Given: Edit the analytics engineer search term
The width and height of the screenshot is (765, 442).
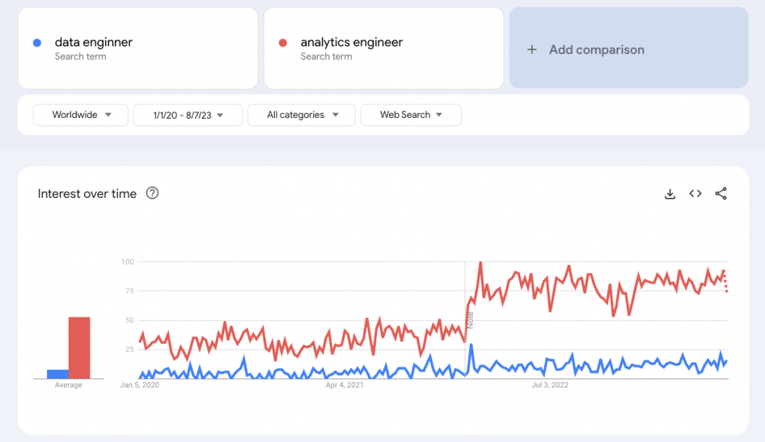Looking at the screenshot, I should (351, 43).
